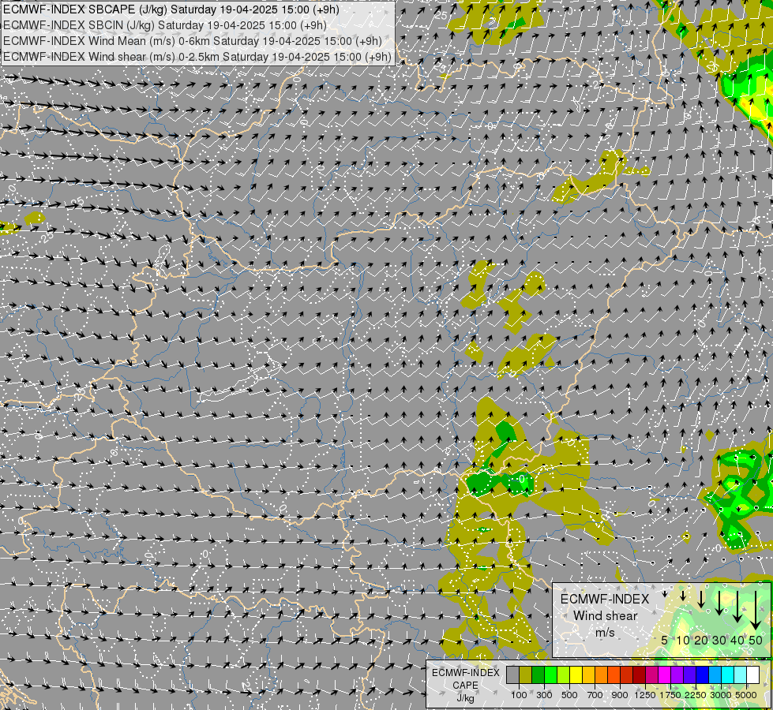Screen dimensions: 773x710
Task: Select the bright cyan CAPE swatch above 3000
Action: coord(728,674)
